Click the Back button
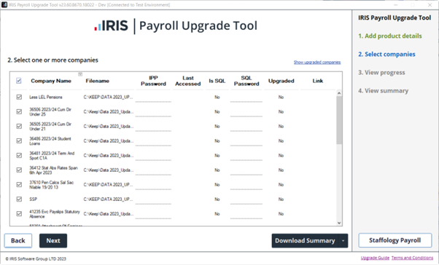 18,241
